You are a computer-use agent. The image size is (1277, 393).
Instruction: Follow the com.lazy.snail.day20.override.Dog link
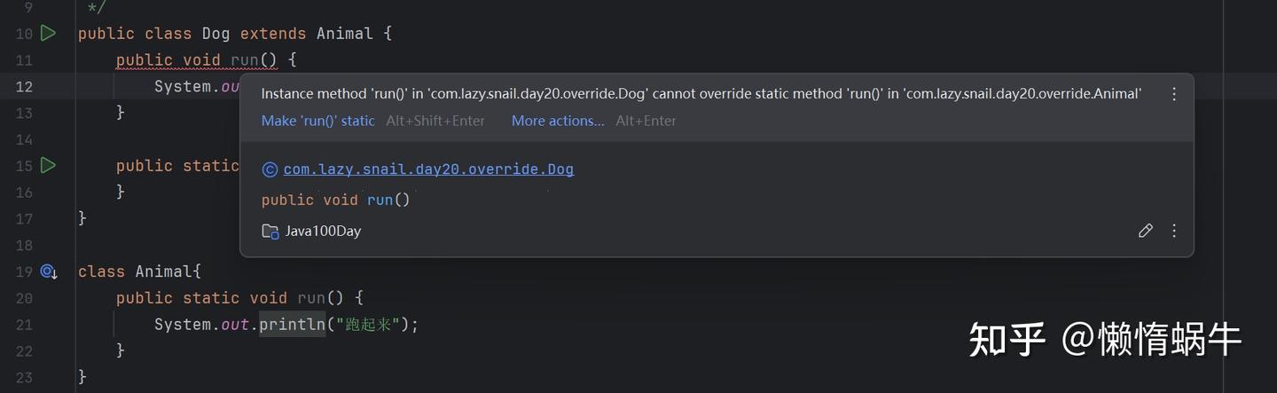tap(428, 169)
